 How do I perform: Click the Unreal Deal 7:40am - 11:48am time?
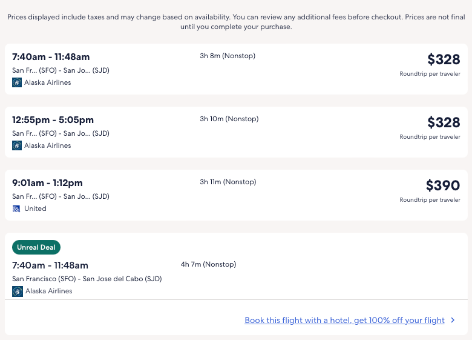pos(50,265)
